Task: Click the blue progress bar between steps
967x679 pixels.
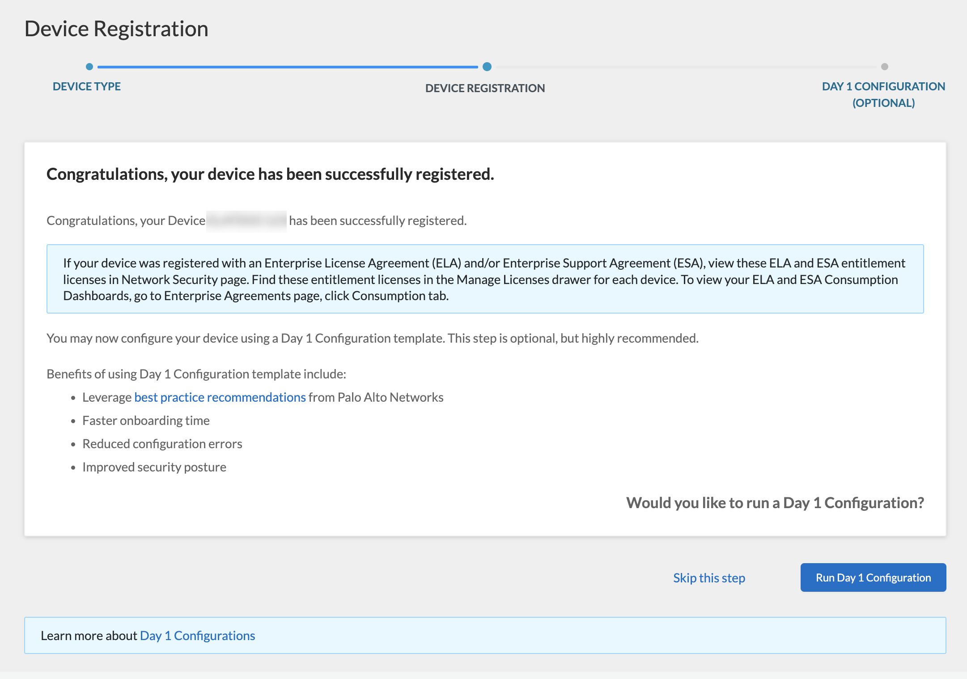Action: pos(288,67)
